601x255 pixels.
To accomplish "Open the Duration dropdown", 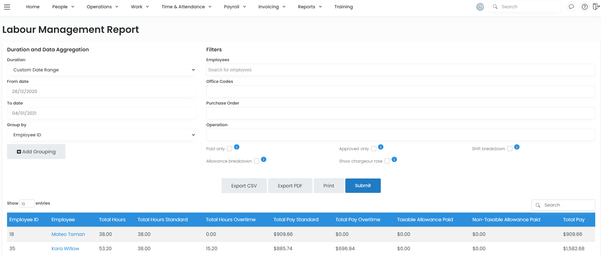I will [101, 70].
